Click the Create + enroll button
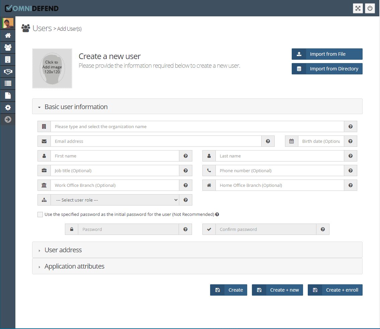 click(x=335, y=290)
